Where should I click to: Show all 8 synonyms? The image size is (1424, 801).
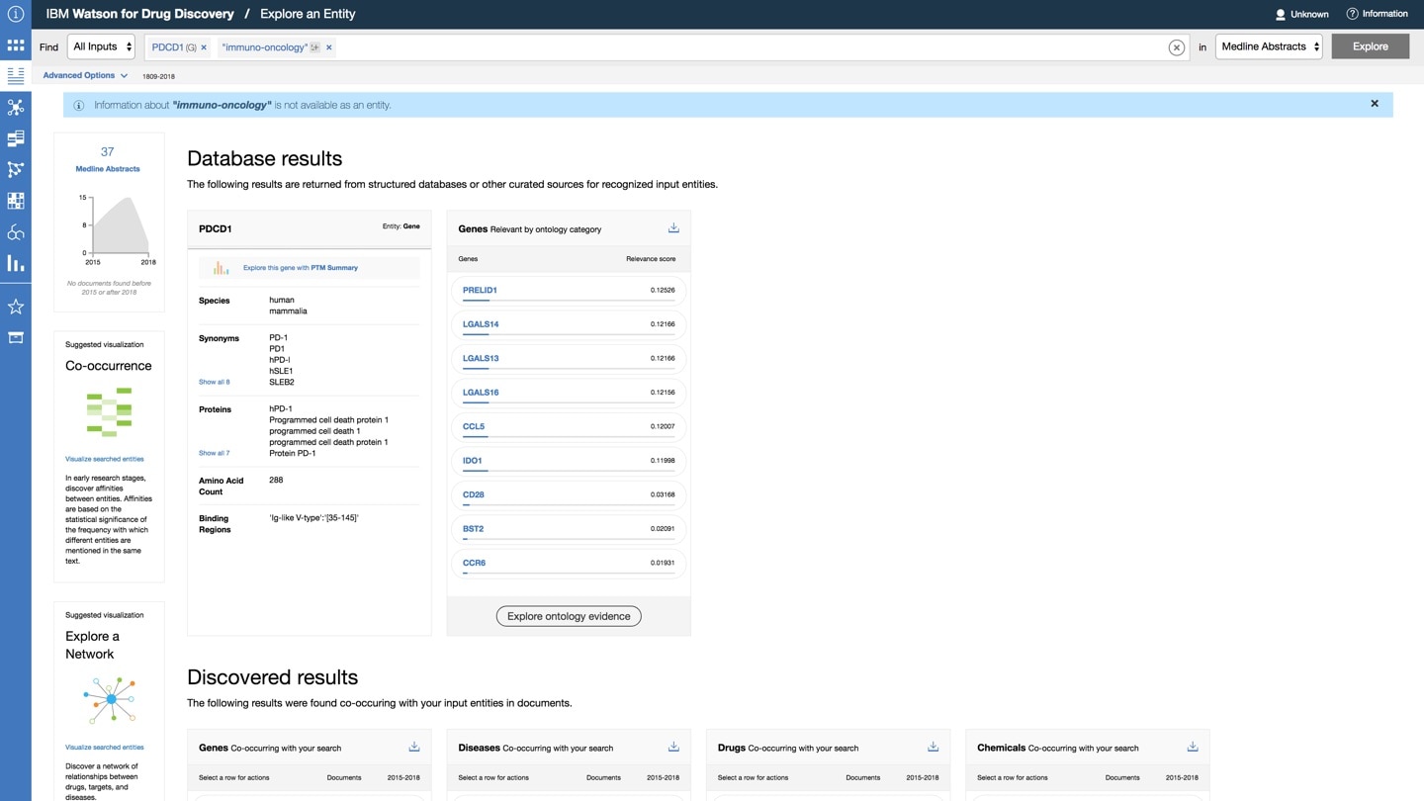(x=214, y=382)
